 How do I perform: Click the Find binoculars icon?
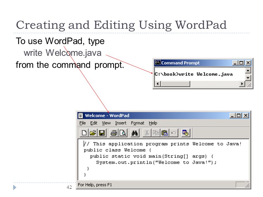click(x=135, y=133)
